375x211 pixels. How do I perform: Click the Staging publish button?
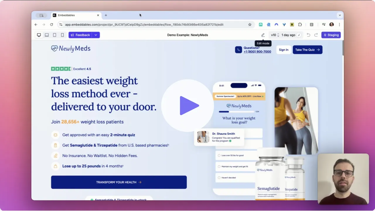pyautogui.click(x=331, y=35)
